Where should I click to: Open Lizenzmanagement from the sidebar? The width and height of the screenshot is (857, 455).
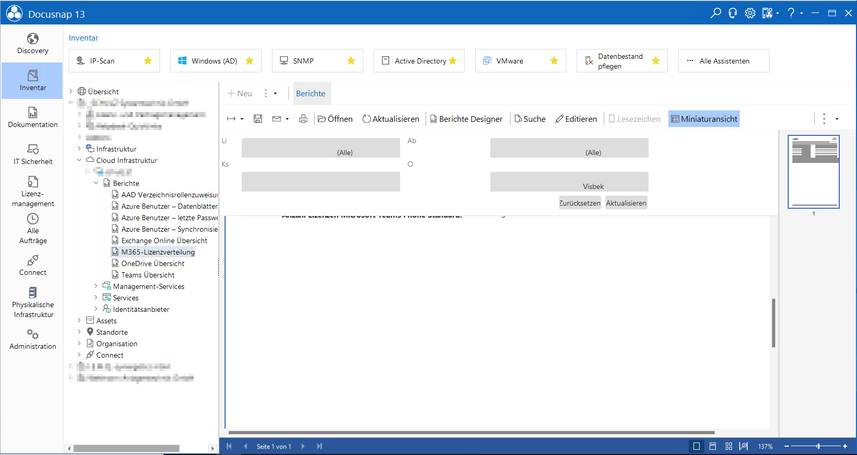pos(32,192)
